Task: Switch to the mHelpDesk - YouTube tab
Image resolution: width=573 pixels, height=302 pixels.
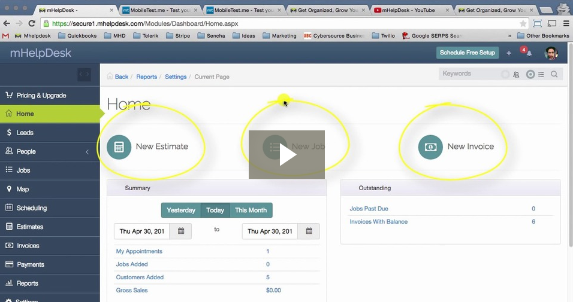Action: click(x=412, y=10)
